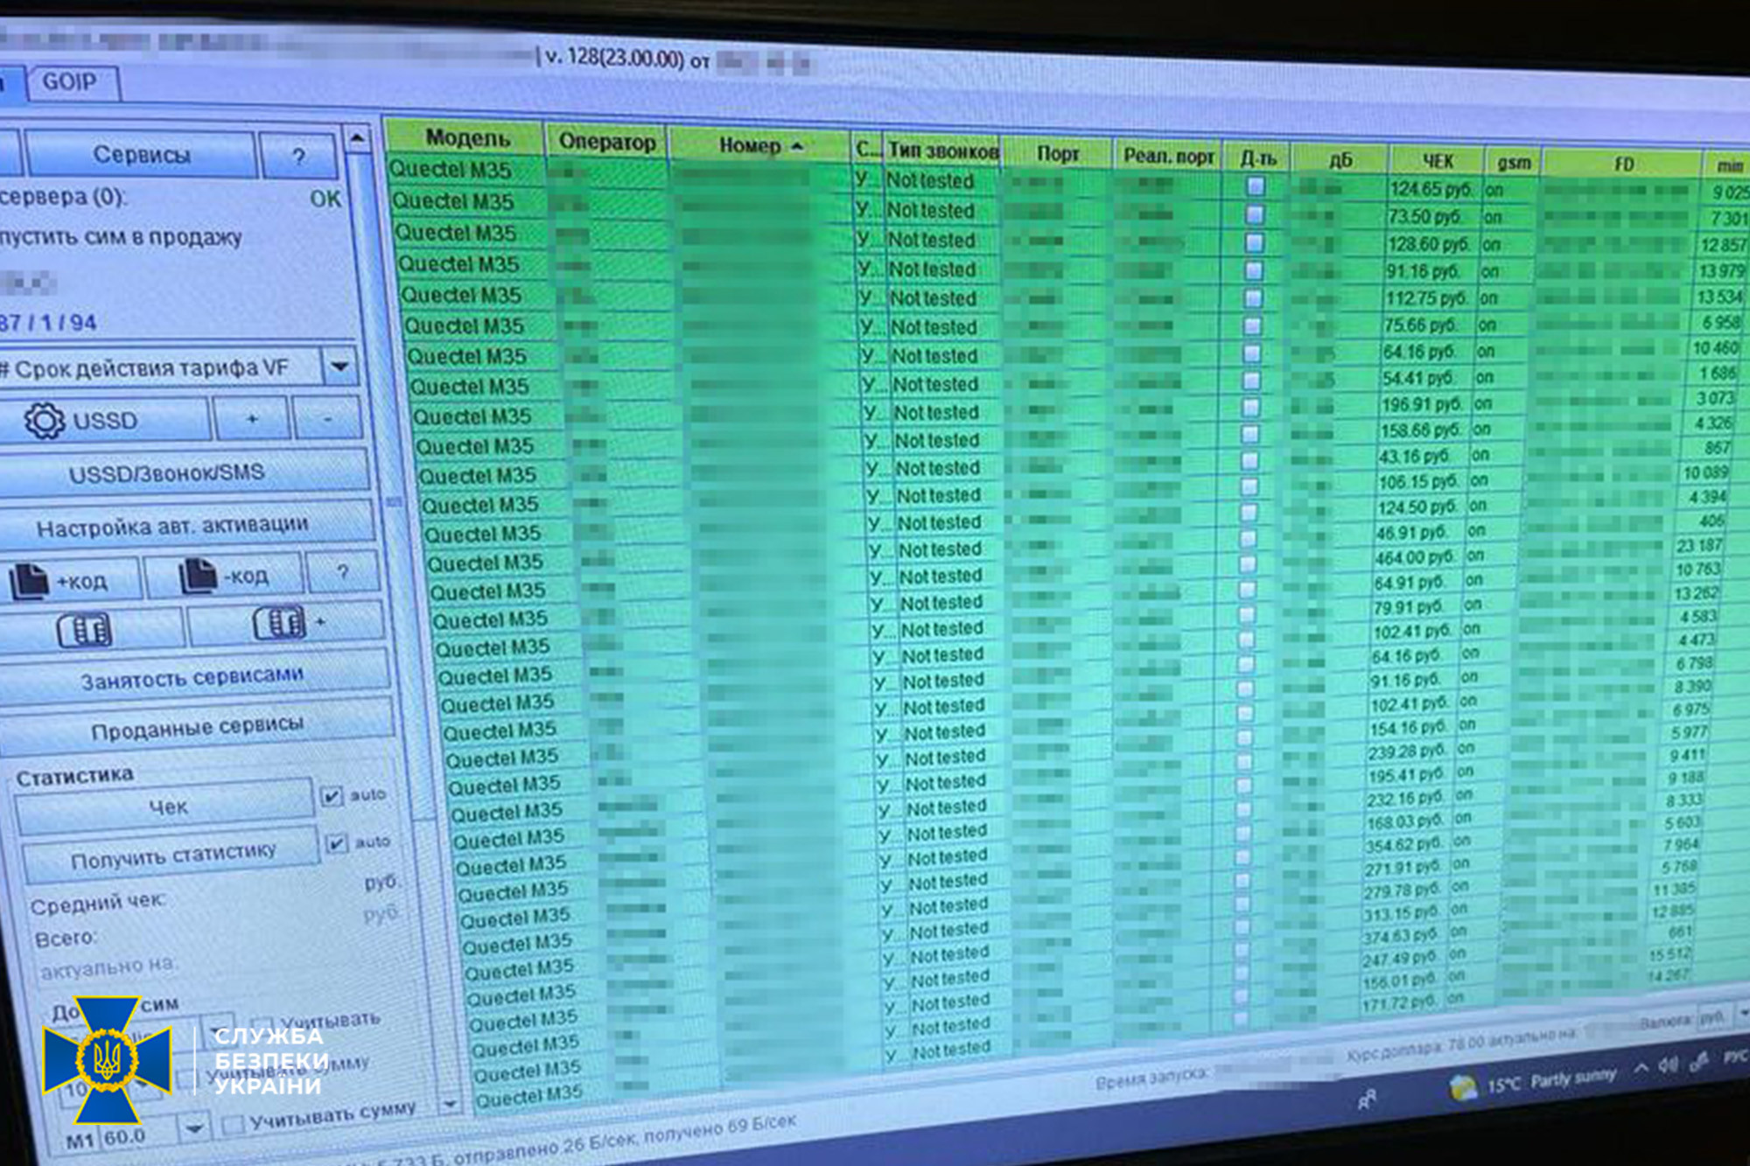Click the SIM card icon button

[x=85, y=629]
